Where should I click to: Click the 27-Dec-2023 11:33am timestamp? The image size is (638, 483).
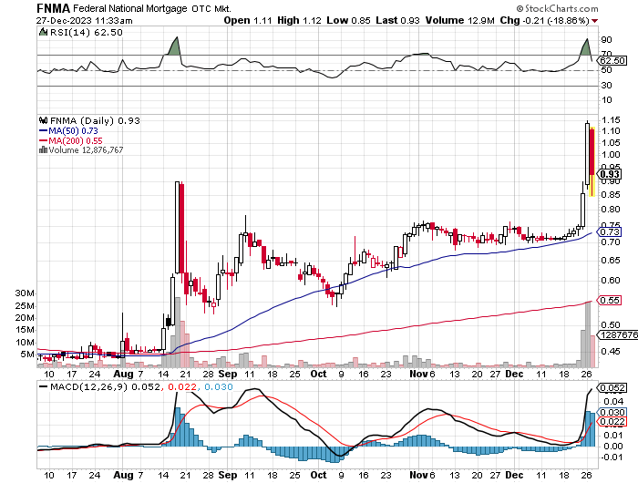tap(84, 20)
